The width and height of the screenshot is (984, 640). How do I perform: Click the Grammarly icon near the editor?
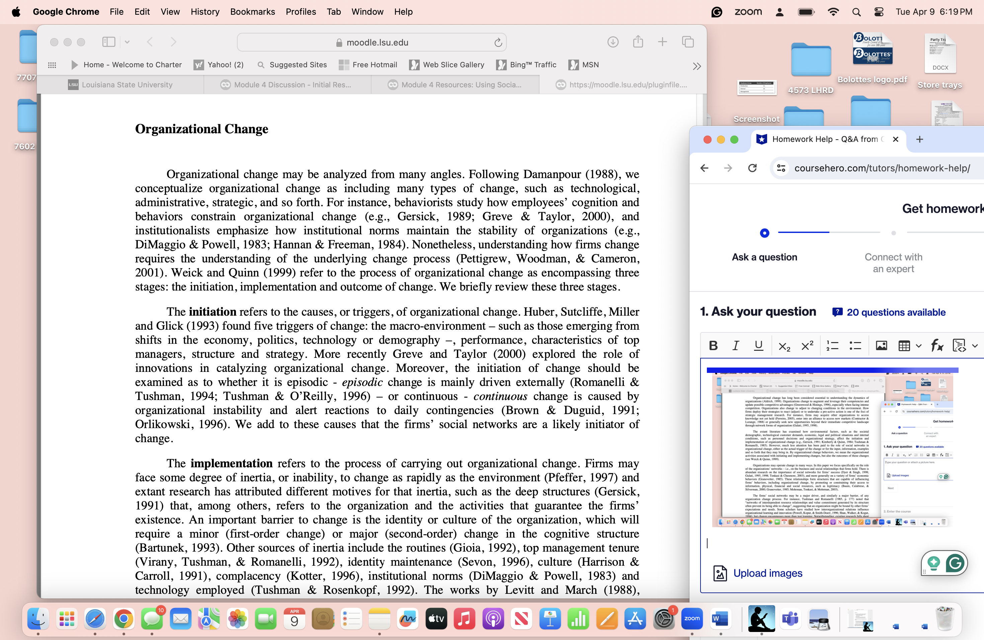click(956, 563)
